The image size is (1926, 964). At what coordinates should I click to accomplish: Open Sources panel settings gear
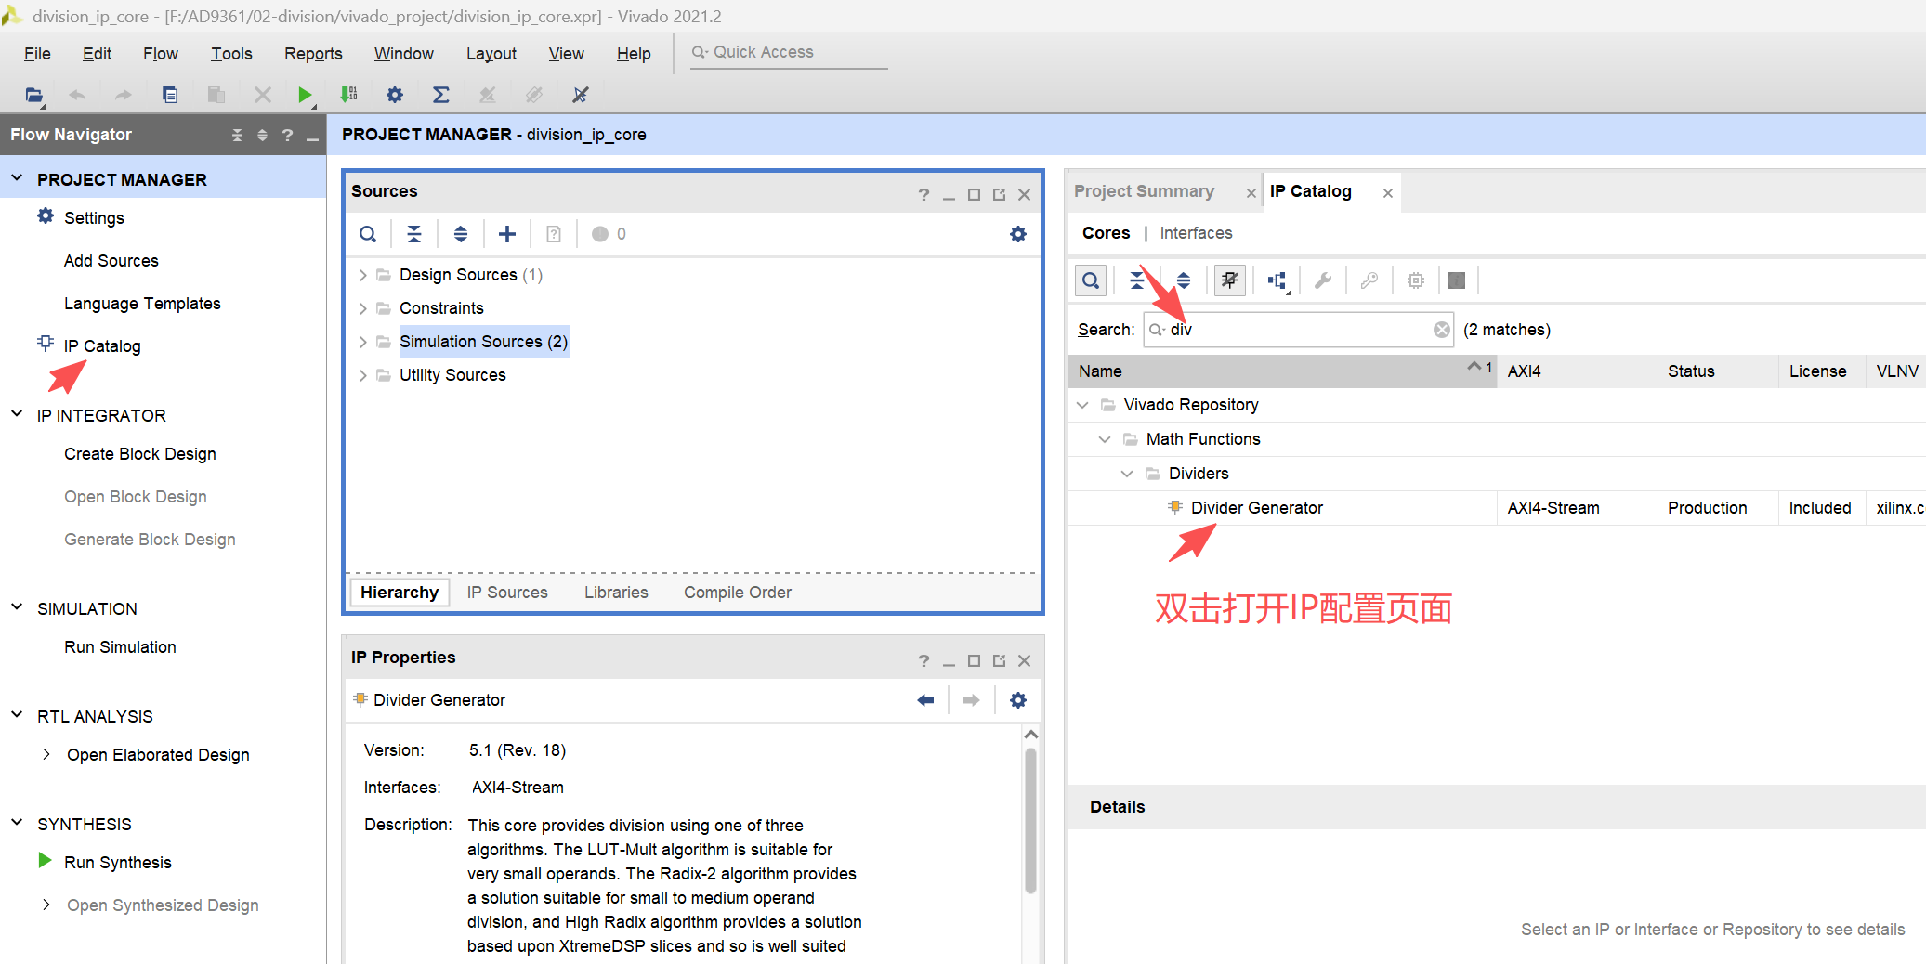[1018, 234]
